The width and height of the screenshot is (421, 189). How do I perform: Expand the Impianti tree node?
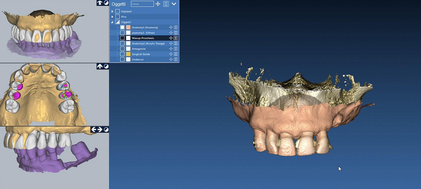112,11
